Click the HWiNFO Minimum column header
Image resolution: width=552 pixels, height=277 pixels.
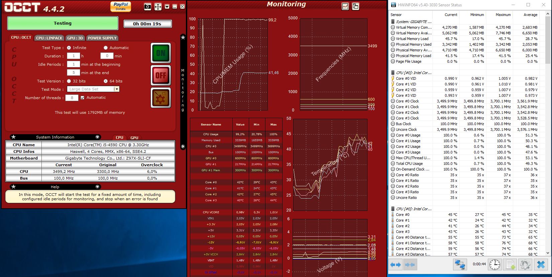tap(472, 15)
